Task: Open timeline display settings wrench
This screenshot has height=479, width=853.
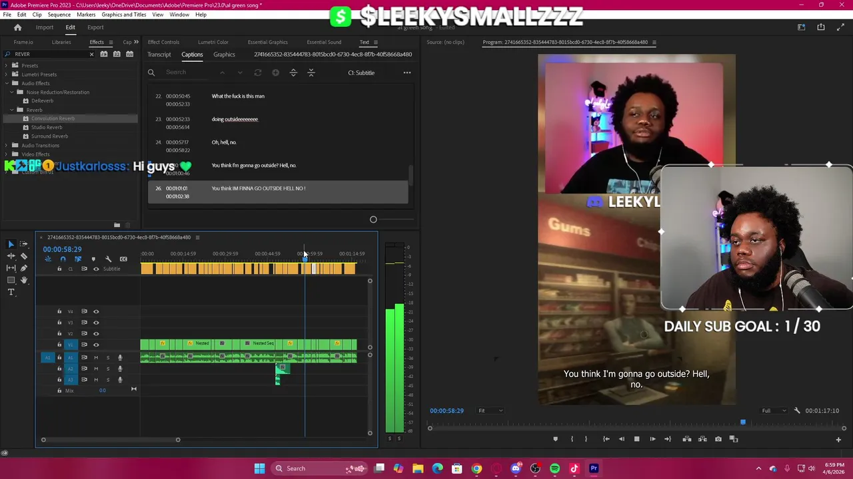Action: click(x=108, y=259)
